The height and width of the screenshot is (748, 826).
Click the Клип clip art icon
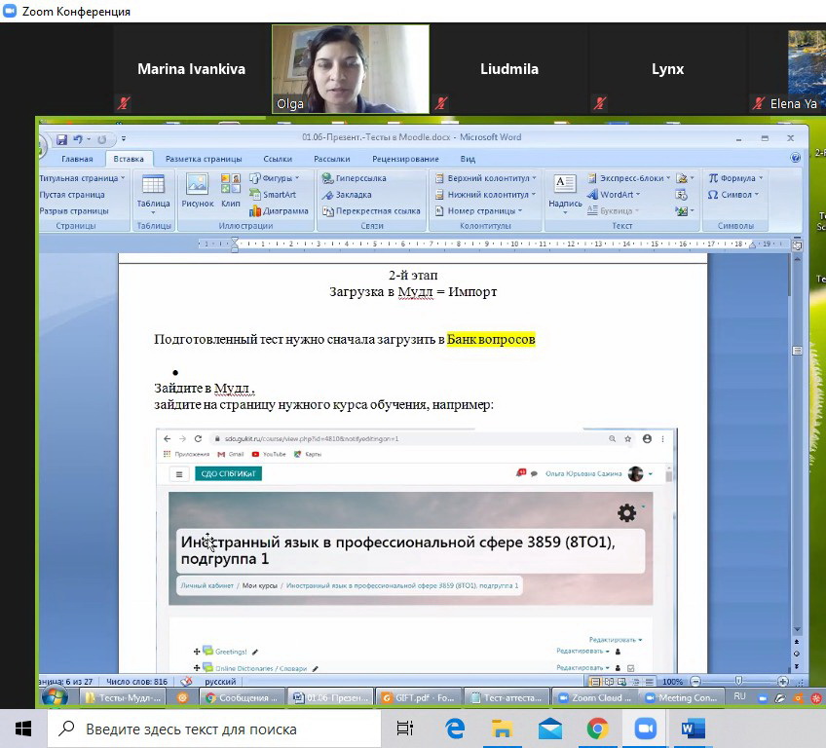coord(231,191)
